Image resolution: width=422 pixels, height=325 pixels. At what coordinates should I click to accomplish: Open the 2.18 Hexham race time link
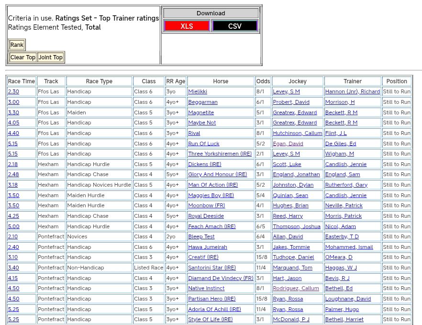click(x=13, y=164)
